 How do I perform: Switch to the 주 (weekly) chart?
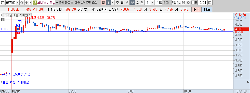tap(117, 2)
